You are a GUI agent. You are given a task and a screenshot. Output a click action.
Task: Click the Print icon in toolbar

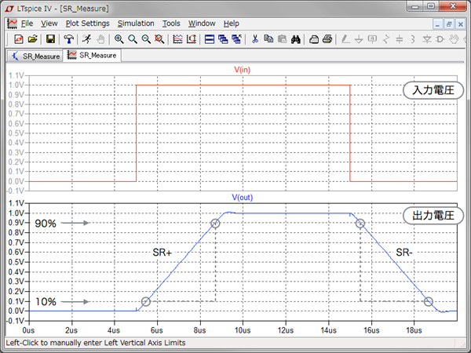click(327, 38)
